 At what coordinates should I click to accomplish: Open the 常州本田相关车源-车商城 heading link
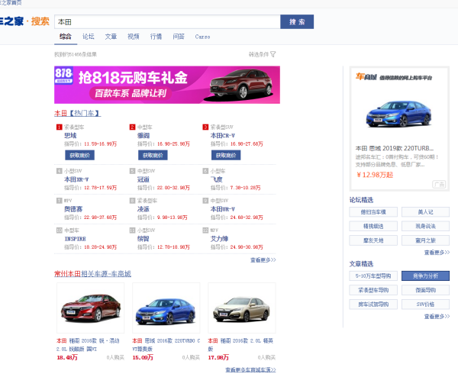click(x=92, y=274)
